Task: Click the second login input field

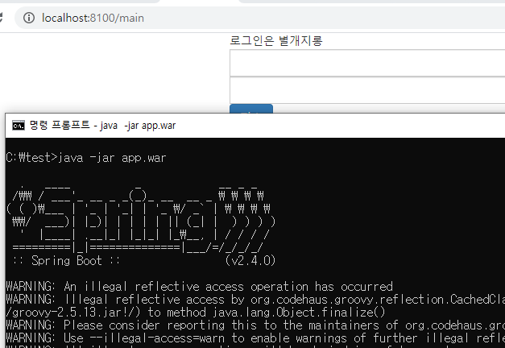Action: (x=367, y=90)
